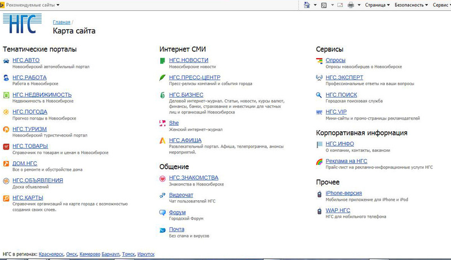Open the dropdown arrow next to the Home icon
451x260 pixels.
314,5
